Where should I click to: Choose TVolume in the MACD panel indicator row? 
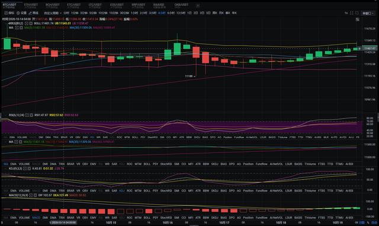(x=310, y=218)
